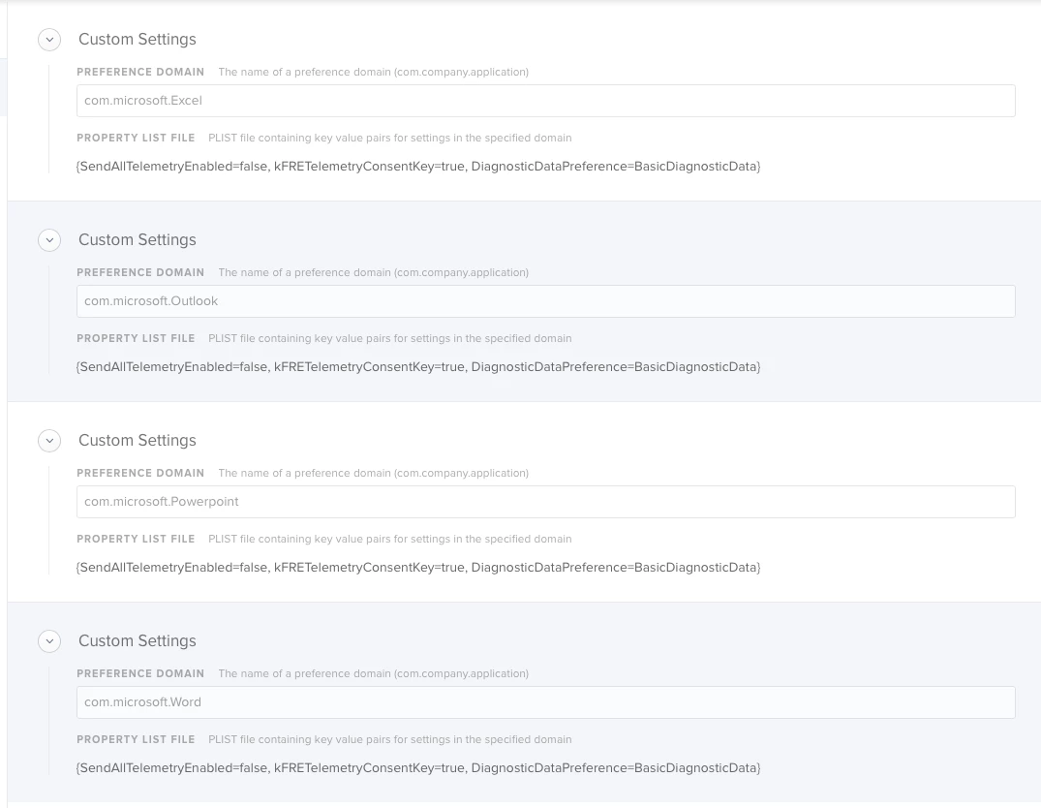
Task: Click the PREFERENCE DOMAIN label above com.microsoft.Powerpoint
Action: point(140,473)
